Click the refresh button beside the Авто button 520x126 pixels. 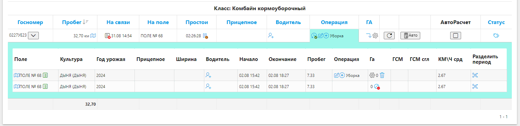[389, 36]
